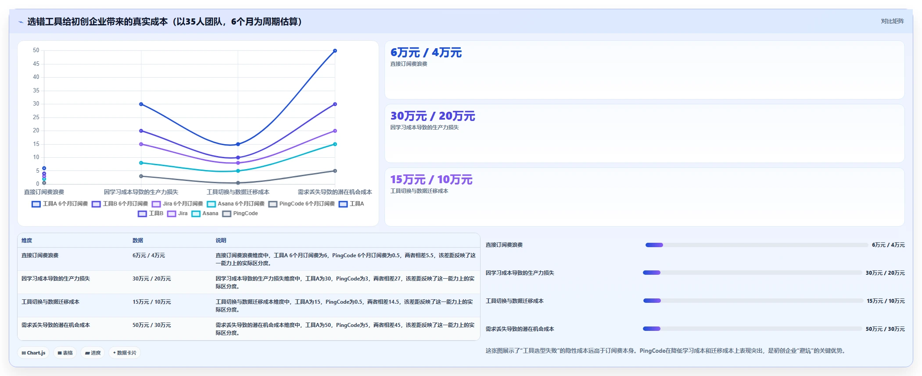
Task: Open the 30万元 / 20万元 data card
Action: point(644,134)
